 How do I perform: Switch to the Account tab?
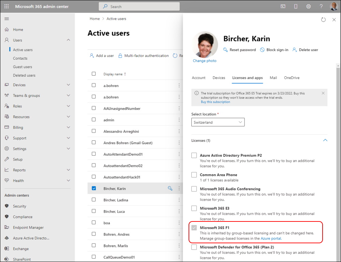coord(198,78)
